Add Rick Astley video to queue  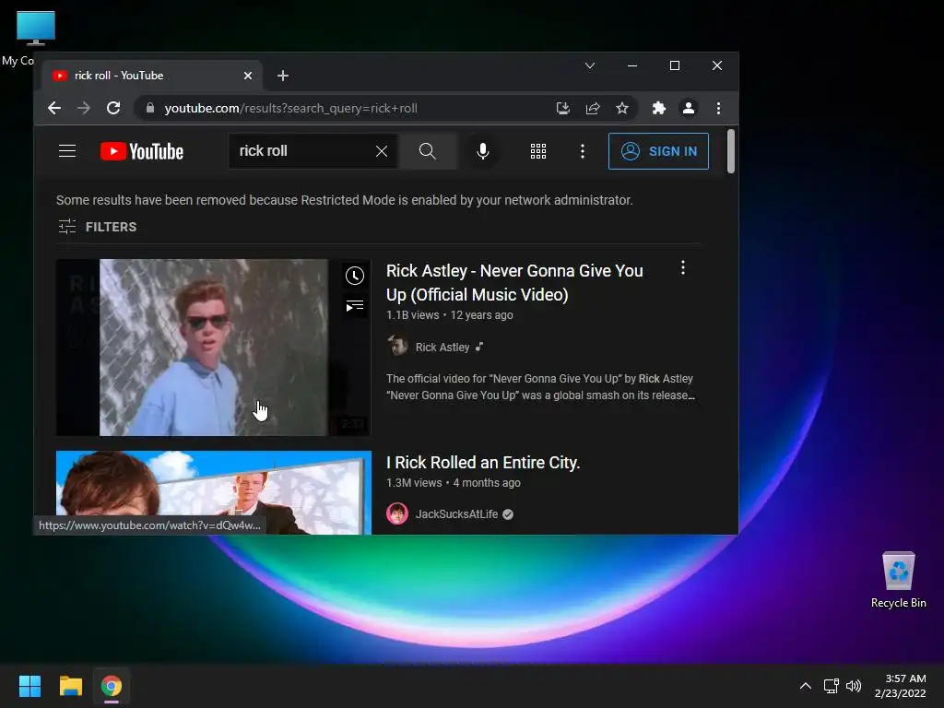pyautogui.click(x=355, y=306)
